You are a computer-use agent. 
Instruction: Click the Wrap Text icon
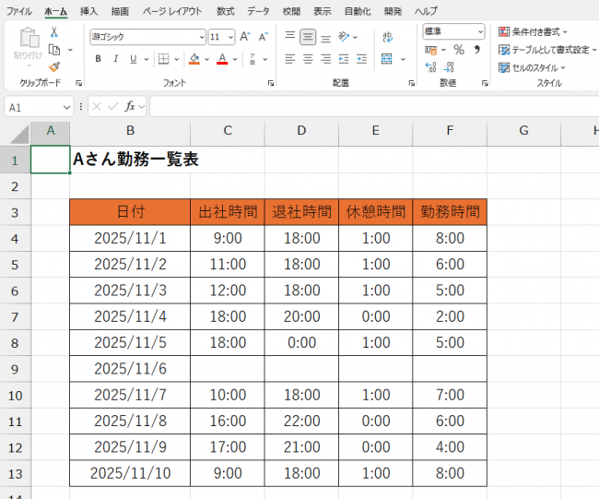tap(385, 37)
